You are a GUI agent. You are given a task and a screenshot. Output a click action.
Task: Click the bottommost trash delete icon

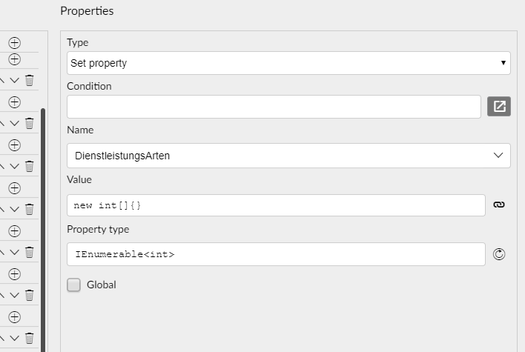[30, 338]
